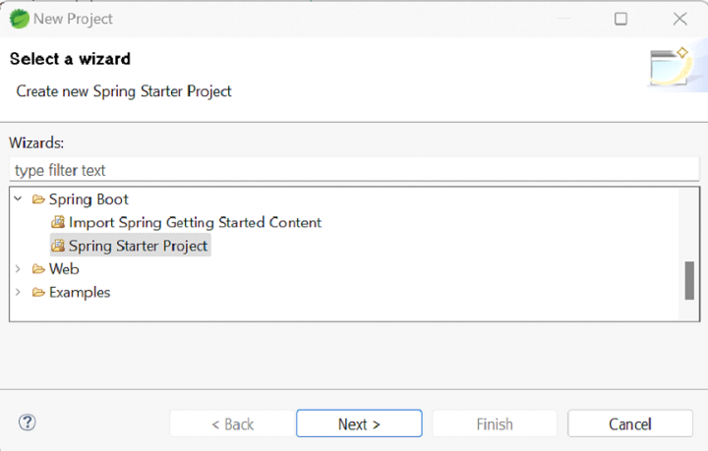The height and width of the screenshot is (451, 708).
Task: Expand the Web category arrow
Action: [x=18, y=269]
